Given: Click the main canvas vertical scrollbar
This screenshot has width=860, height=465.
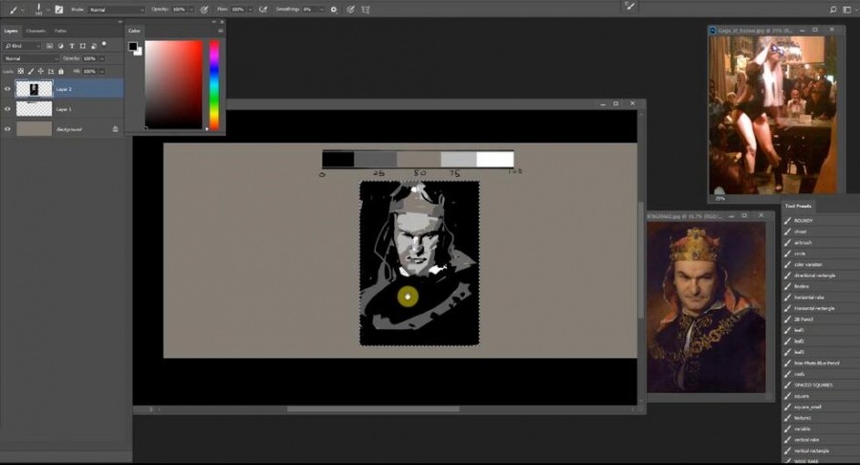Looking at the screenshot, I should (641, 260).
